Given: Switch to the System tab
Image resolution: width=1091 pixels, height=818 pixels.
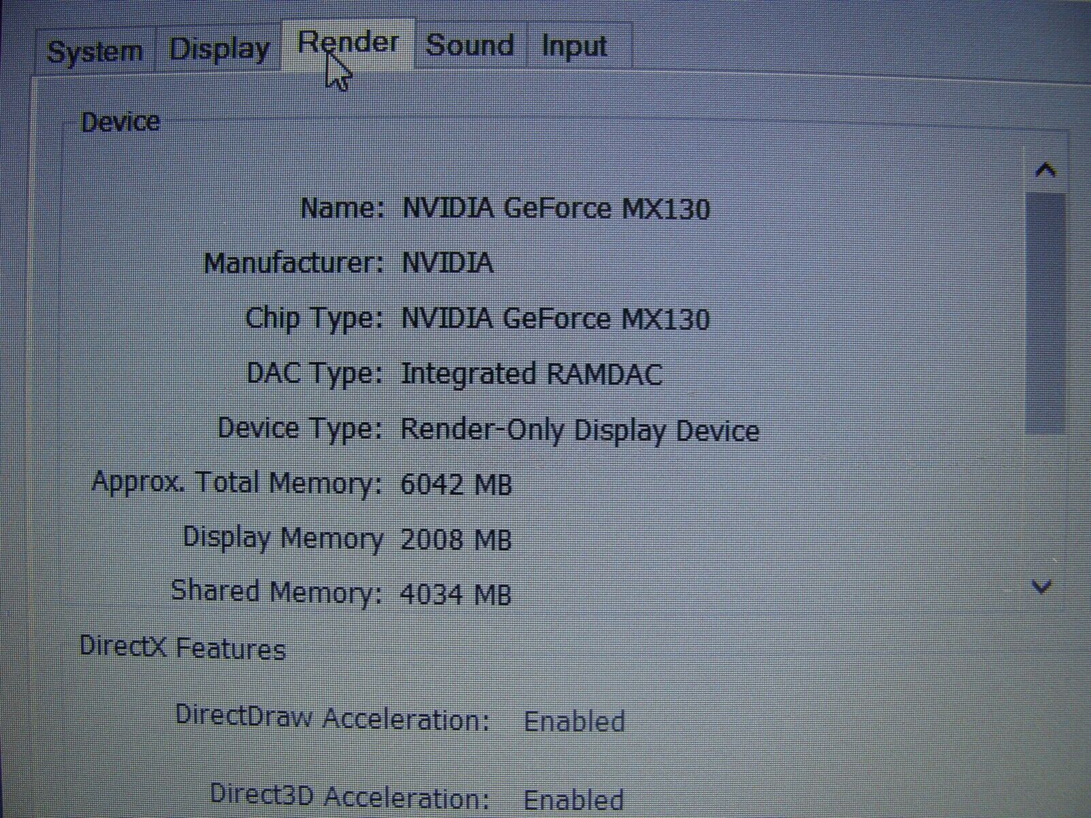Looking at the screenshot, I should pyautogui.click(x=95, y=51).
